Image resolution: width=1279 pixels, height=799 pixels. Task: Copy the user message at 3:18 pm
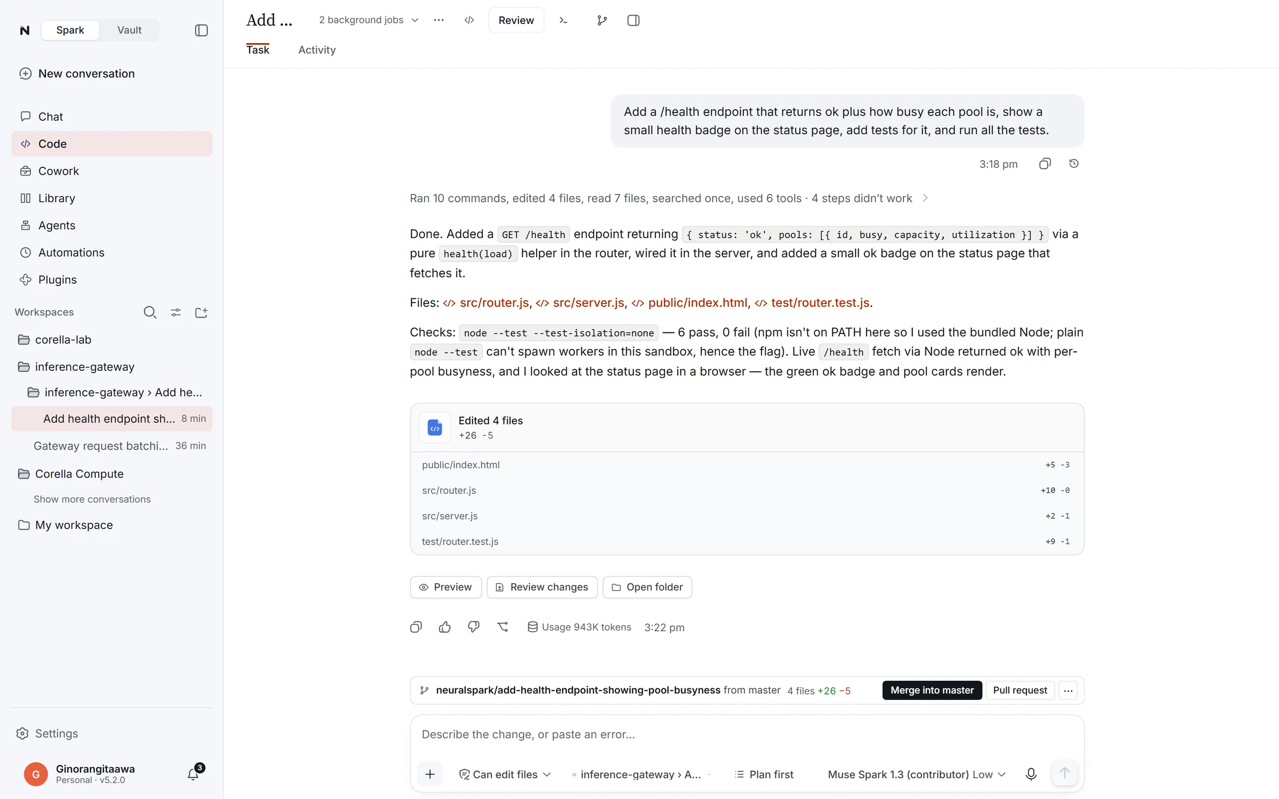click(1045, 164)
